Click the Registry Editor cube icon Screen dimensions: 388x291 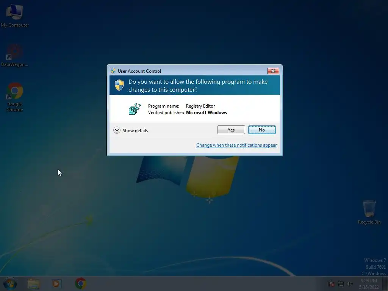[135, 109]
